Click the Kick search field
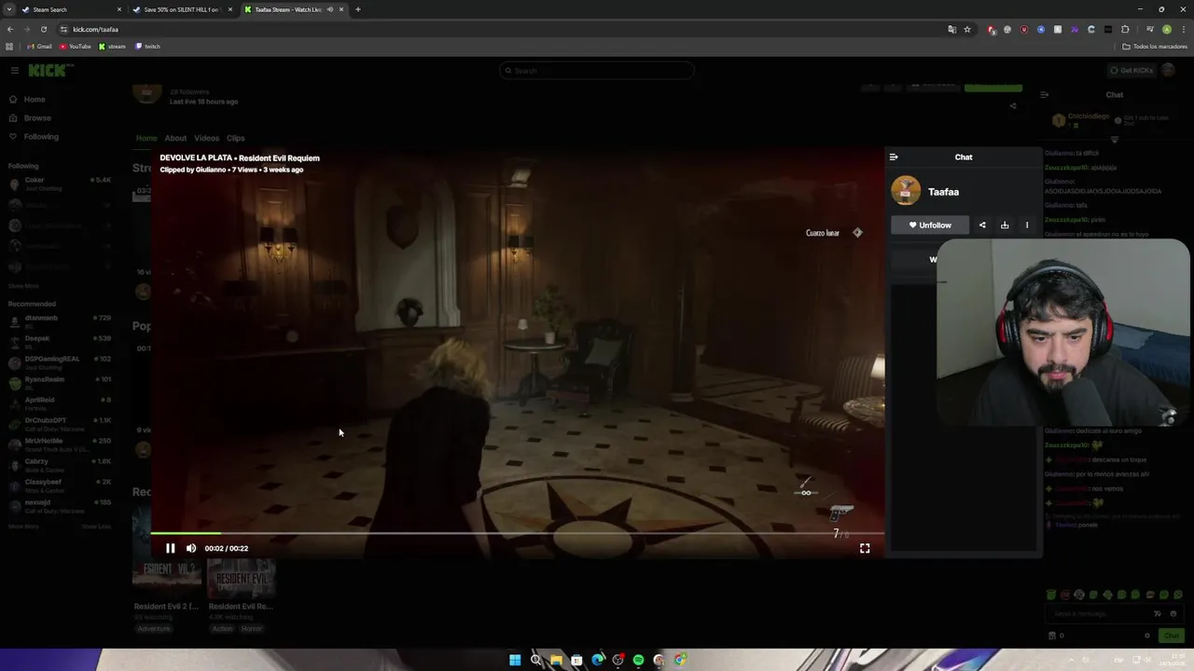This screenshot has width=1194, height=671. click(597, 71)
